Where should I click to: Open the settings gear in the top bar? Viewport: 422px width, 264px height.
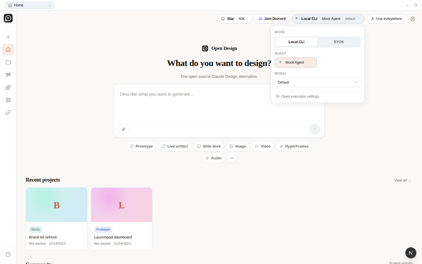pos(413,19)
